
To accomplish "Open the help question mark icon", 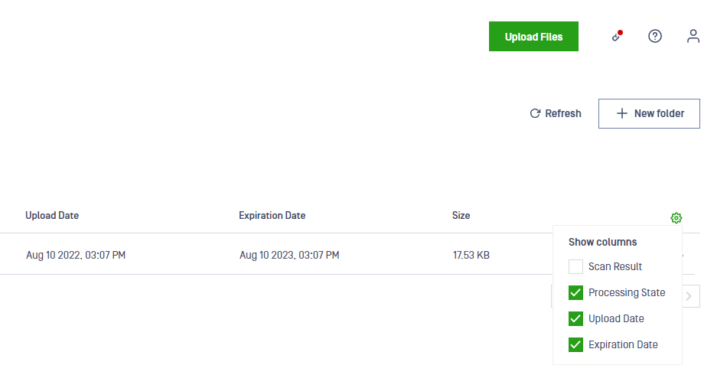I will click(654, 36).
